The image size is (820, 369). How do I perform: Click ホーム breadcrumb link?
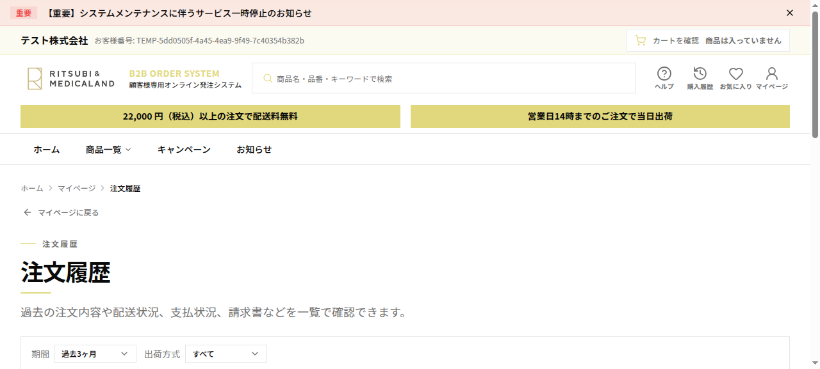coord(32,188)
